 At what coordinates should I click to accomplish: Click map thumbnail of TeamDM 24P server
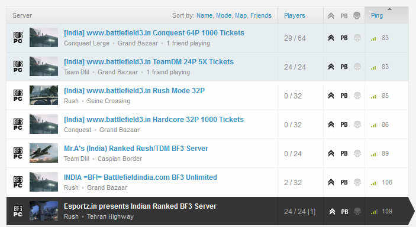click(44, 66)
